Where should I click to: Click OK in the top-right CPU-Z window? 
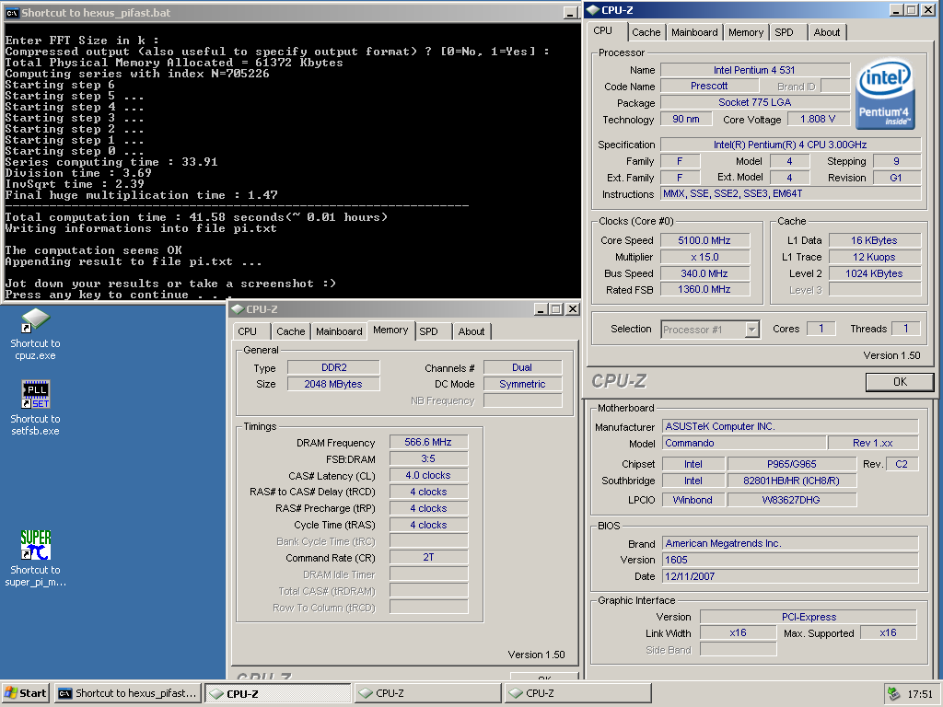point(900,382)
